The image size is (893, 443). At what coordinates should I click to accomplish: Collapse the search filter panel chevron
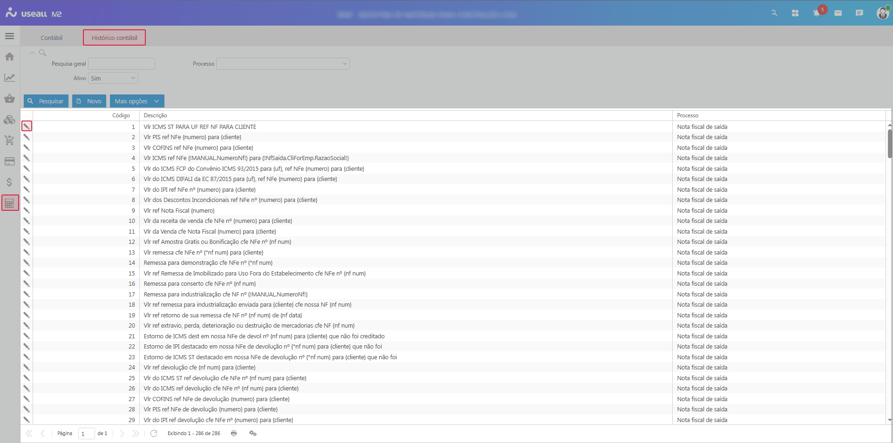(x=32, y=53)
